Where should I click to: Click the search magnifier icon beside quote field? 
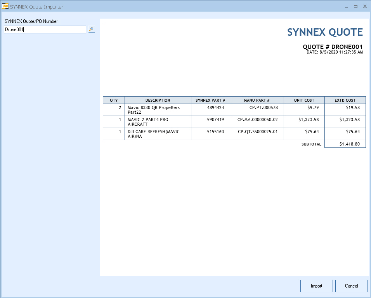pos(91,29)
